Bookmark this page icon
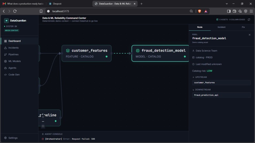The width and height of the screenshot is (255, 143). [x=41, y=11]
